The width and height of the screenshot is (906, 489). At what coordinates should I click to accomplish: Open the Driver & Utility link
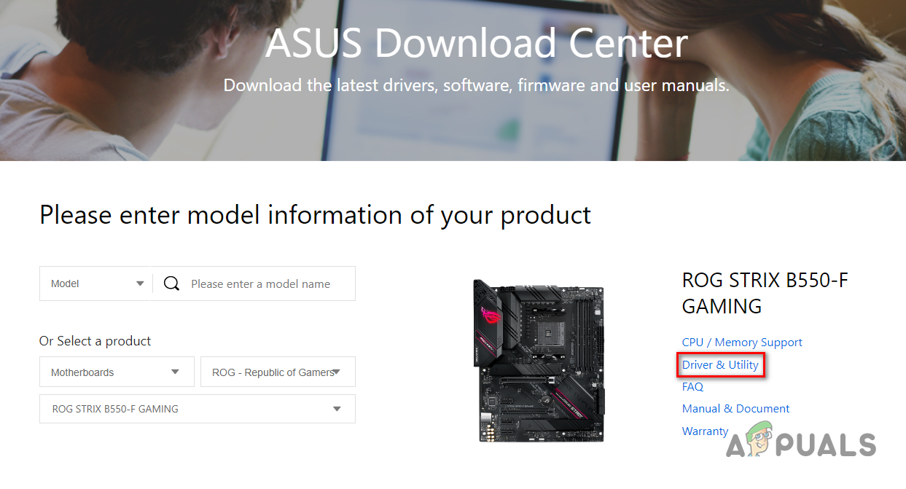point(720,364)
